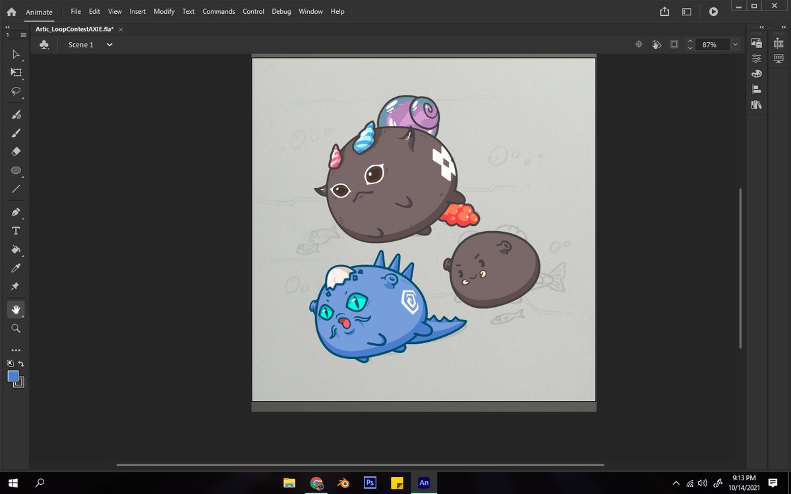Image resolution: width=791 pixels, height=494 pixels.
Task: Click the 87% zoom input field
Action: [713, 45]
